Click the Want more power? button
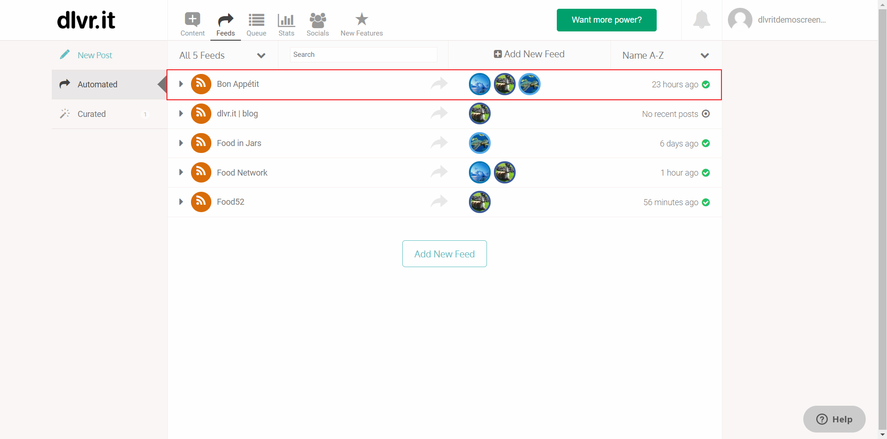Image resolution: width=887 pixels, height=439 pixels. tap(606, 20)
